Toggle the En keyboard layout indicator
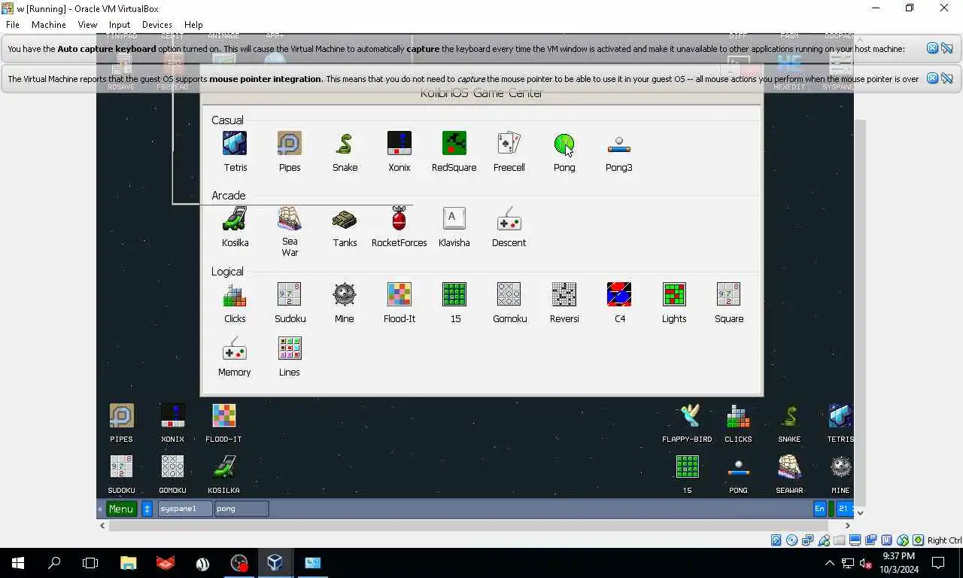 pos(819,509)
